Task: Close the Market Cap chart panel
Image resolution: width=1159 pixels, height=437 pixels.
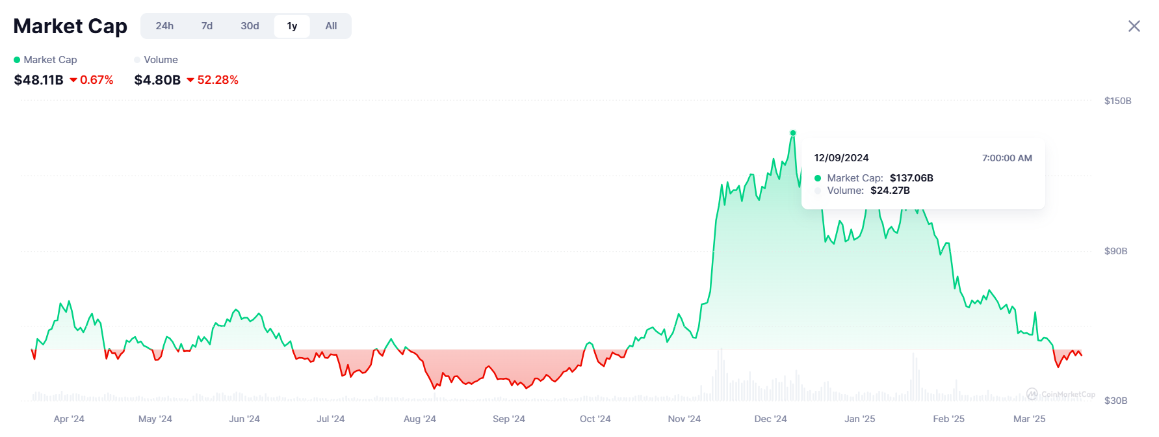Action: point(1134,26)
